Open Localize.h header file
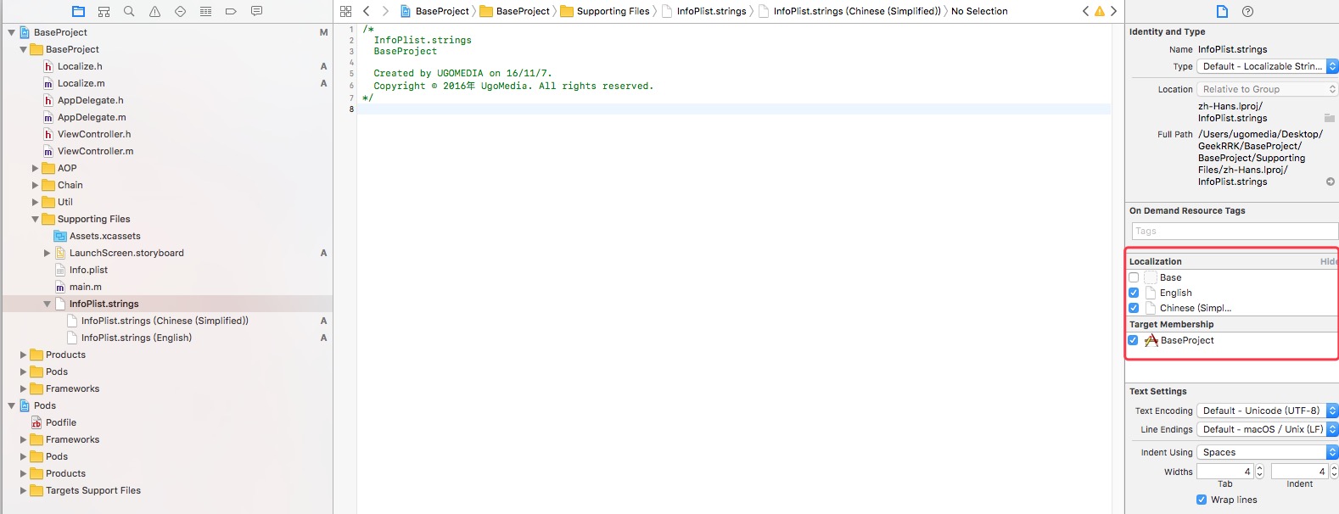The image size is (1339, 514). click(80, 66)
